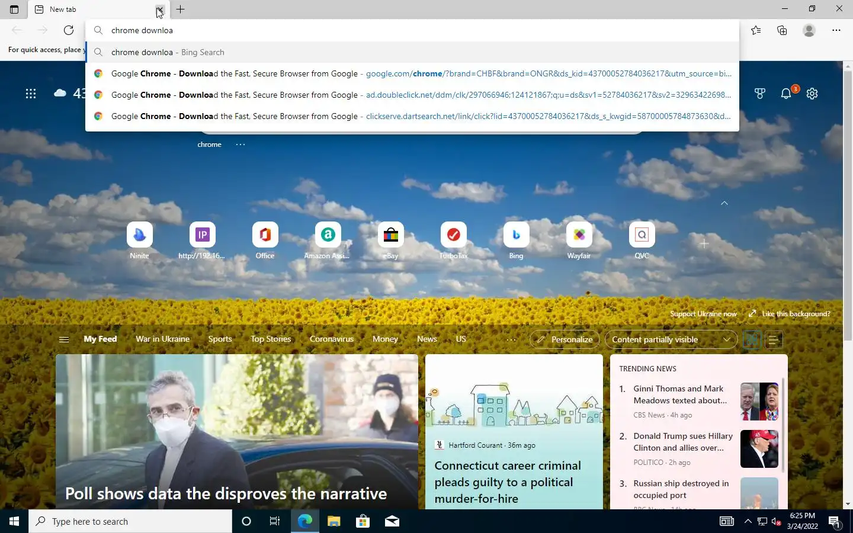Show more feed categories ellipsis
853x533 pixels.
(x=512, y=339)
